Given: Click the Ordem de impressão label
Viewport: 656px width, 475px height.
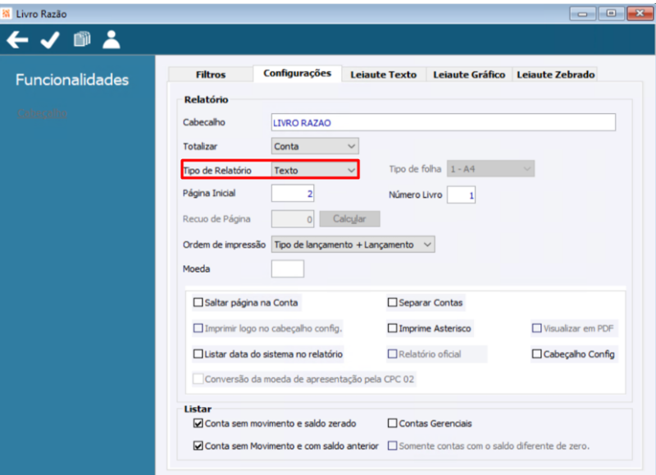Looking at the screenshot, I should (224, 244).
